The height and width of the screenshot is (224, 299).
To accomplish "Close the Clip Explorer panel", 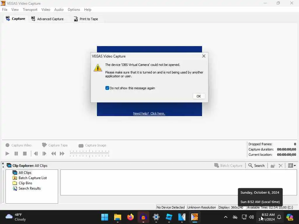I will click(3, 164).
